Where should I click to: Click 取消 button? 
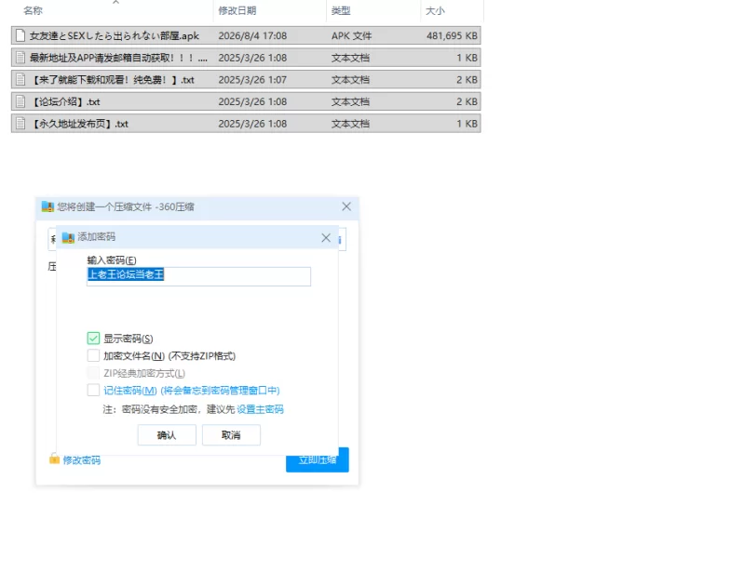click(231, 435)
